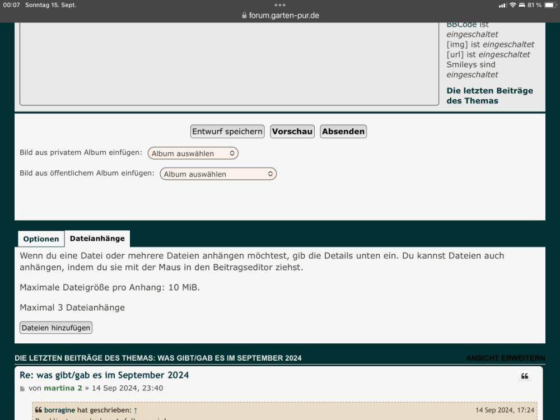560x420 pixels.
Task: Expand the view via "Ansicht erweitern"
Action: tap(505, 358)
